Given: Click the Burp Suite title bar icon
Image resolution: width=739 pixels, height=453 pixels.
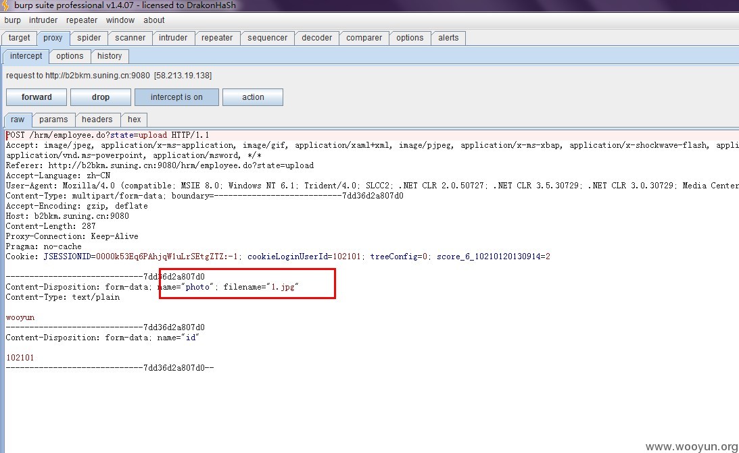Looking at the screenshot, I should point(5,5).
